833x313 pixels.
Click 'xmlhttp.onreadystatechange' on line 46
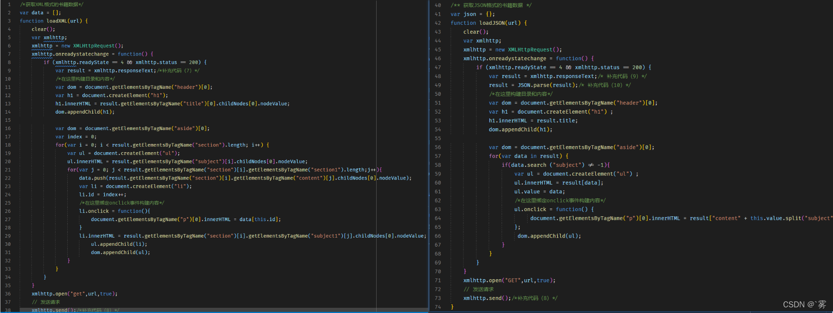pos(505,59)
